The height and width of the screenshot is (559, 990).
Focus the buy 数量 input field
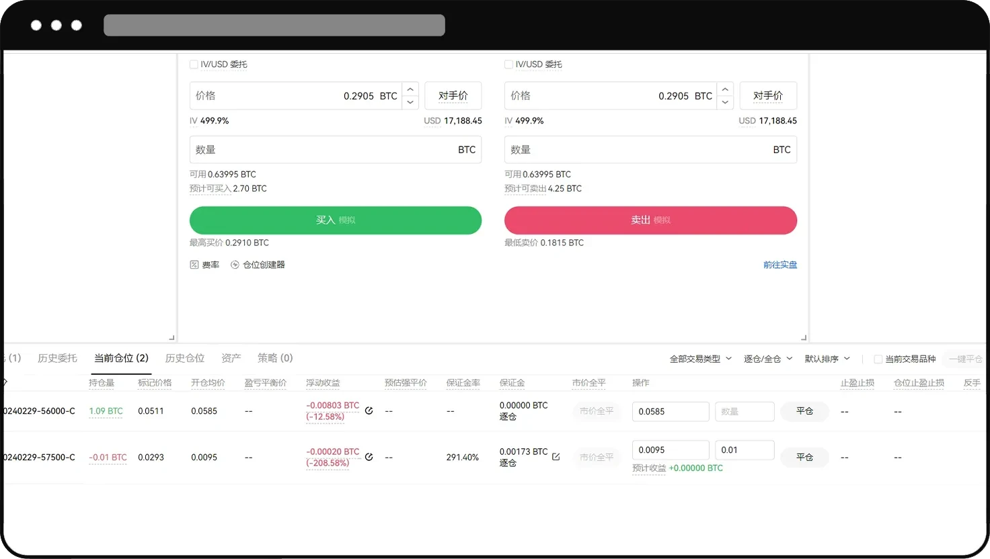[336, 150]
